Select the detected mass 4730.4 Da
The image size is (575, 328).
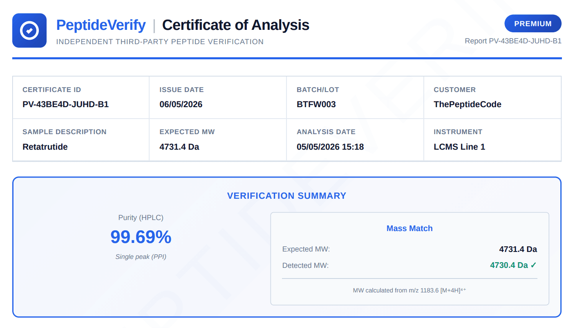(509, 265)
